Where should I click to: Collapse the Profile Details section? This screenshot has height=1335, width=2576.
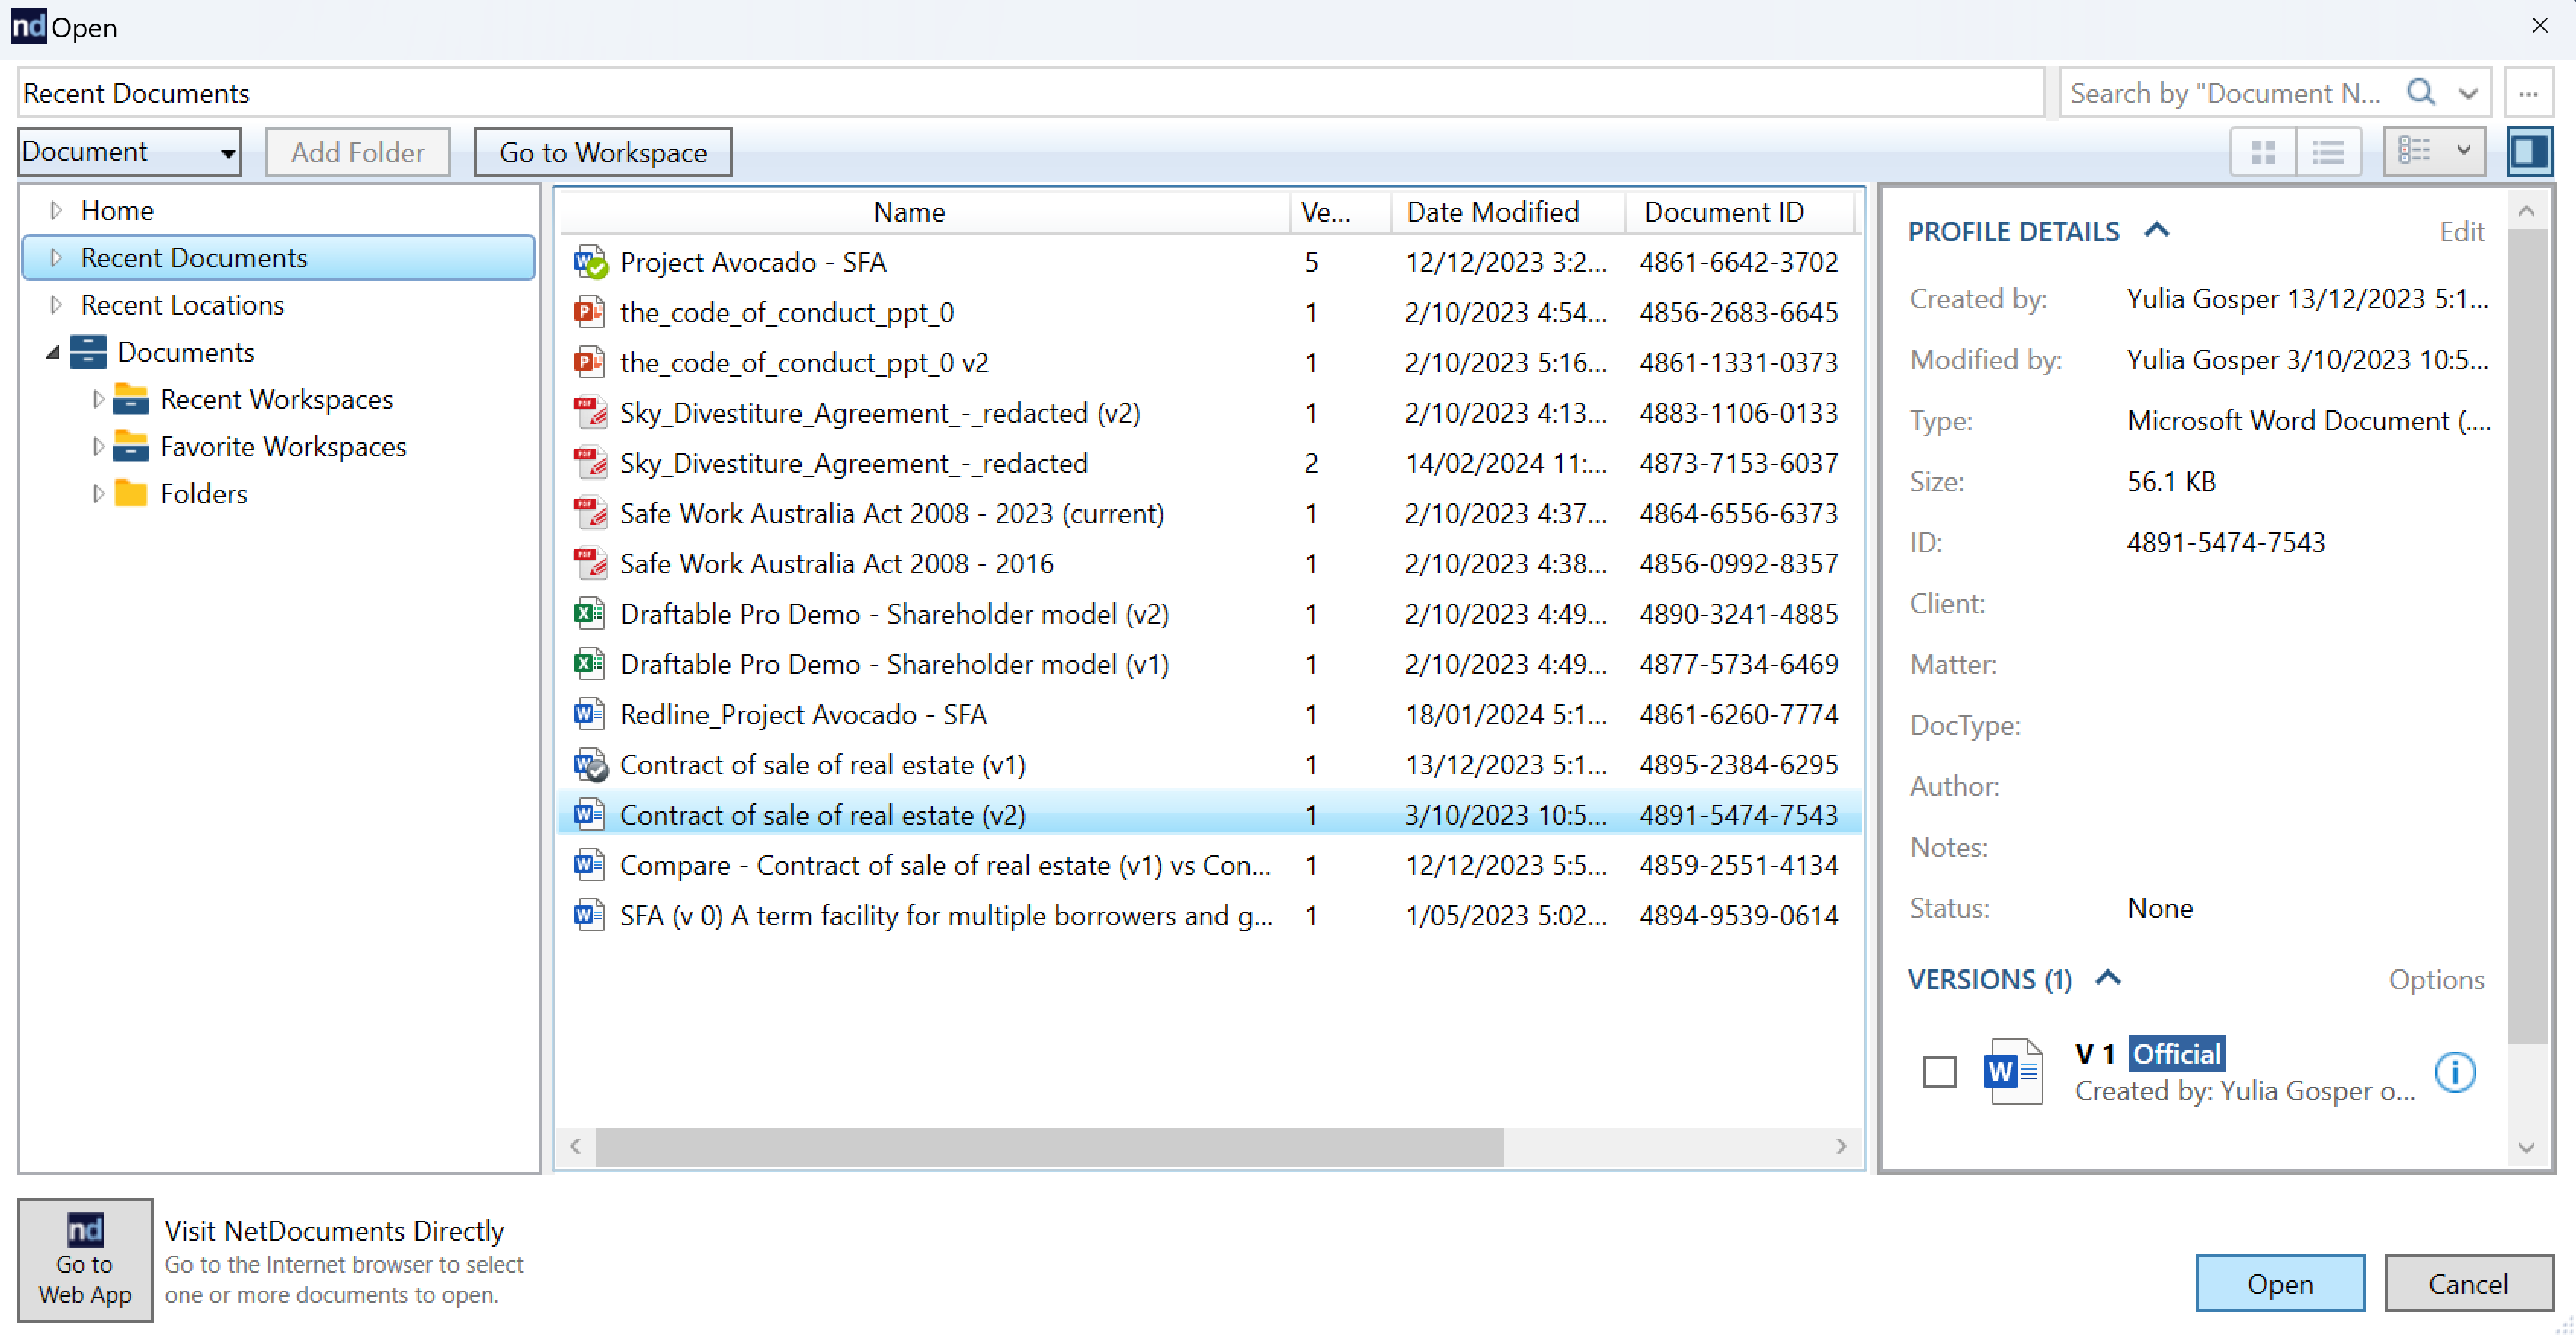[2157, 231]
